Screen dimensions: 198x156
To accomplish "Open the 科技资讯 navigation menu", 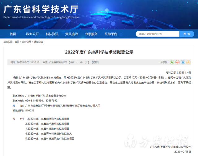I will point(52,34).
